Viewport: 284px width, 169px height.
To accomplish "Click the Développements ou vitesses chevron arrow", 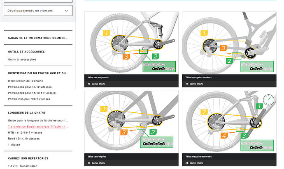I will point(66,11).
